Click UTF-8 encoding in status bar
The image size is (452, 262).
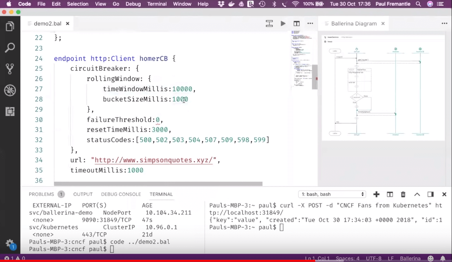click(x=373, y=258)
